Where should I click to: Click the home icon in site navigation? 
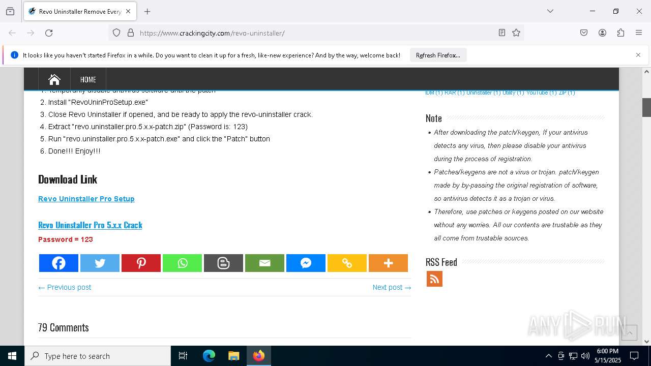(x=54, y=79)
